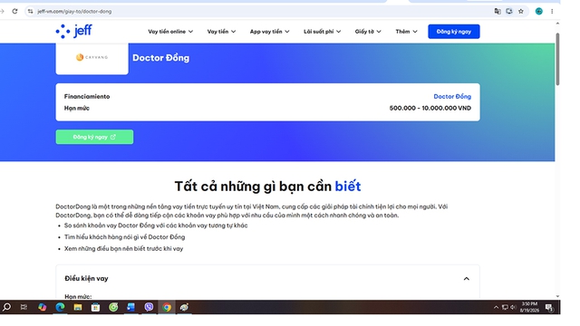Open Viber from taskbar
This screenshot has height=326, width=580.
click(149, 307)
